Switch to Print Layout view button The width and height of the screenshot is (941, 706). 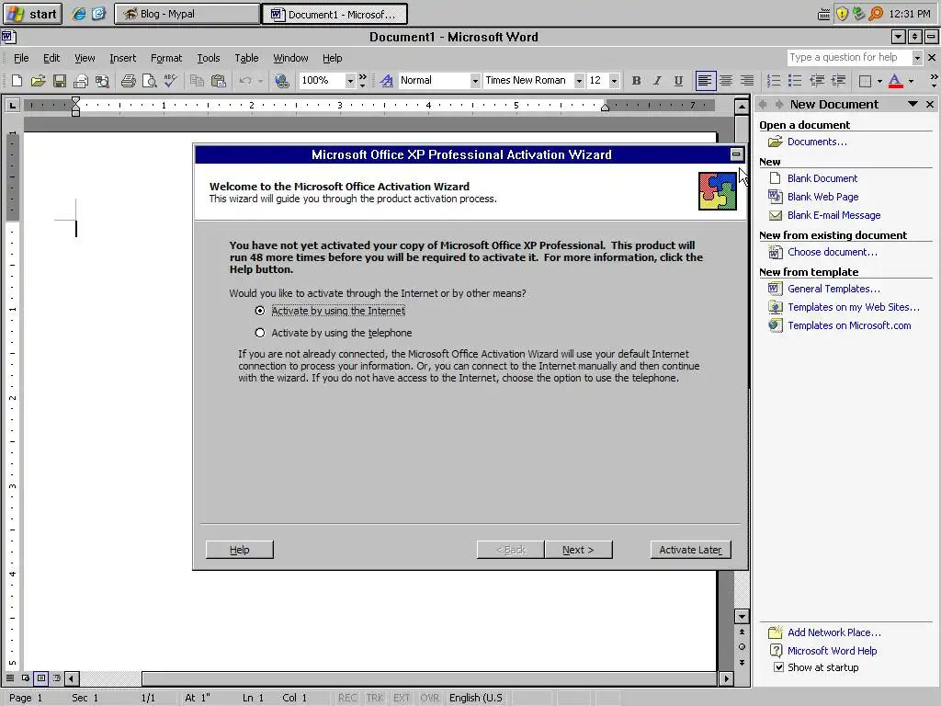pyautogui.click(x=41, y=678)
